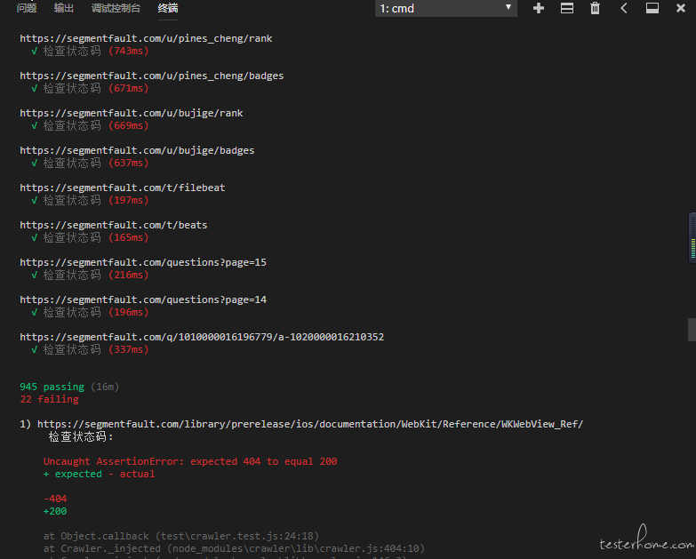
Task: Kill terminal with trash icon
Action: pos(595,8)
